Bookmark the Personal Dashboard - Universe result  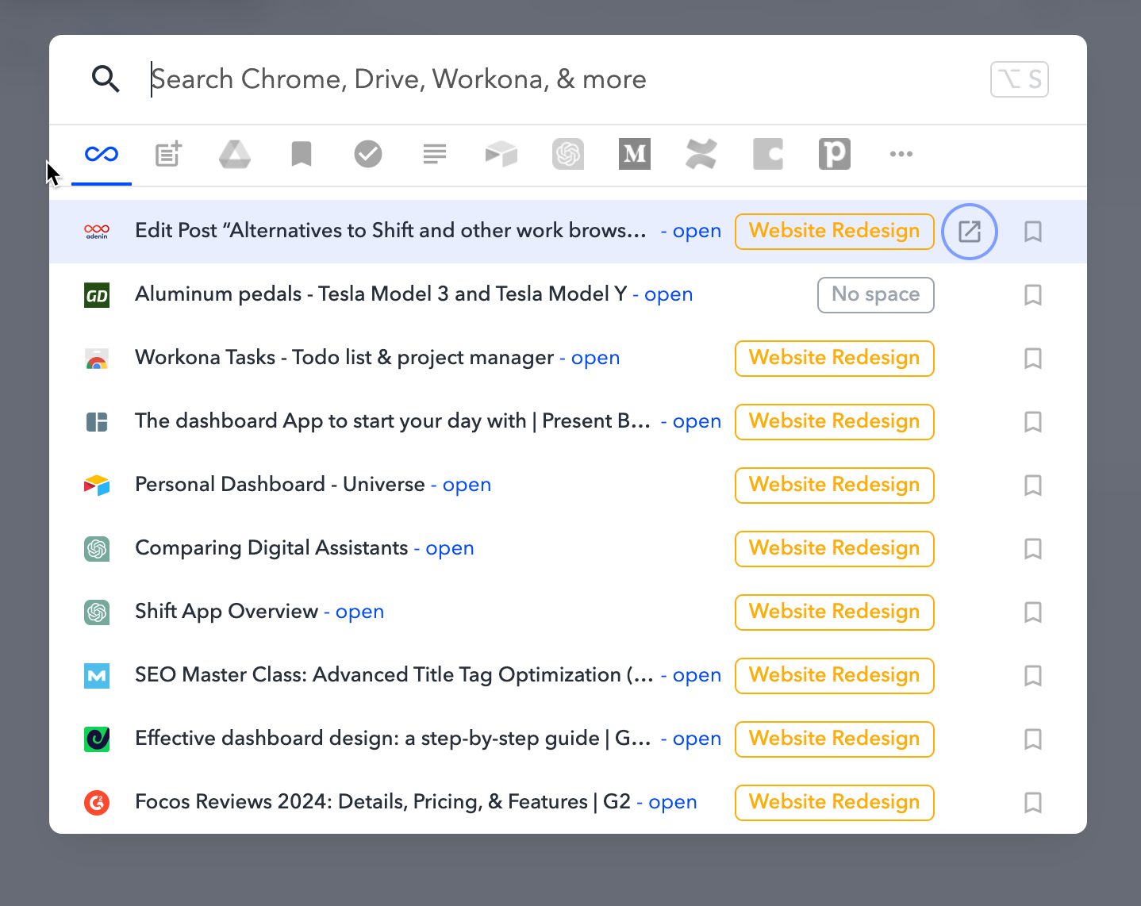click(x=1033, y=486)
